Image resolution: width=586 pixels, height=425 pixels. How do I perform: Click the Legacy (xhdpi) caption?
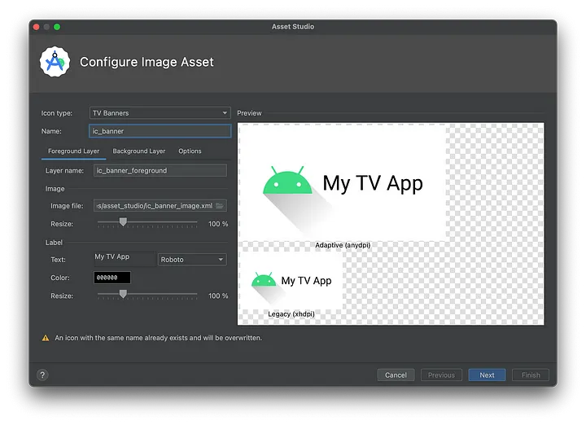click(291, 314)
